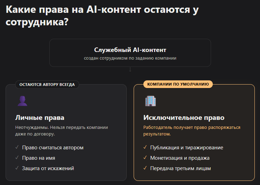Click the 'Исключительное право' card title
The height and width of the screenshot is (185, 260).
184,118
